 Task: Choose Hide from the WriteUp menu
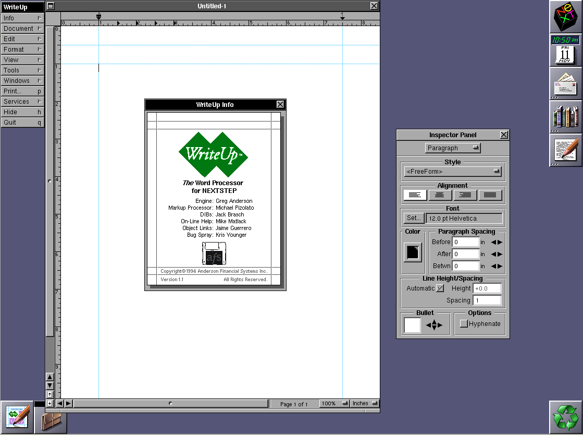coord(22,112)
